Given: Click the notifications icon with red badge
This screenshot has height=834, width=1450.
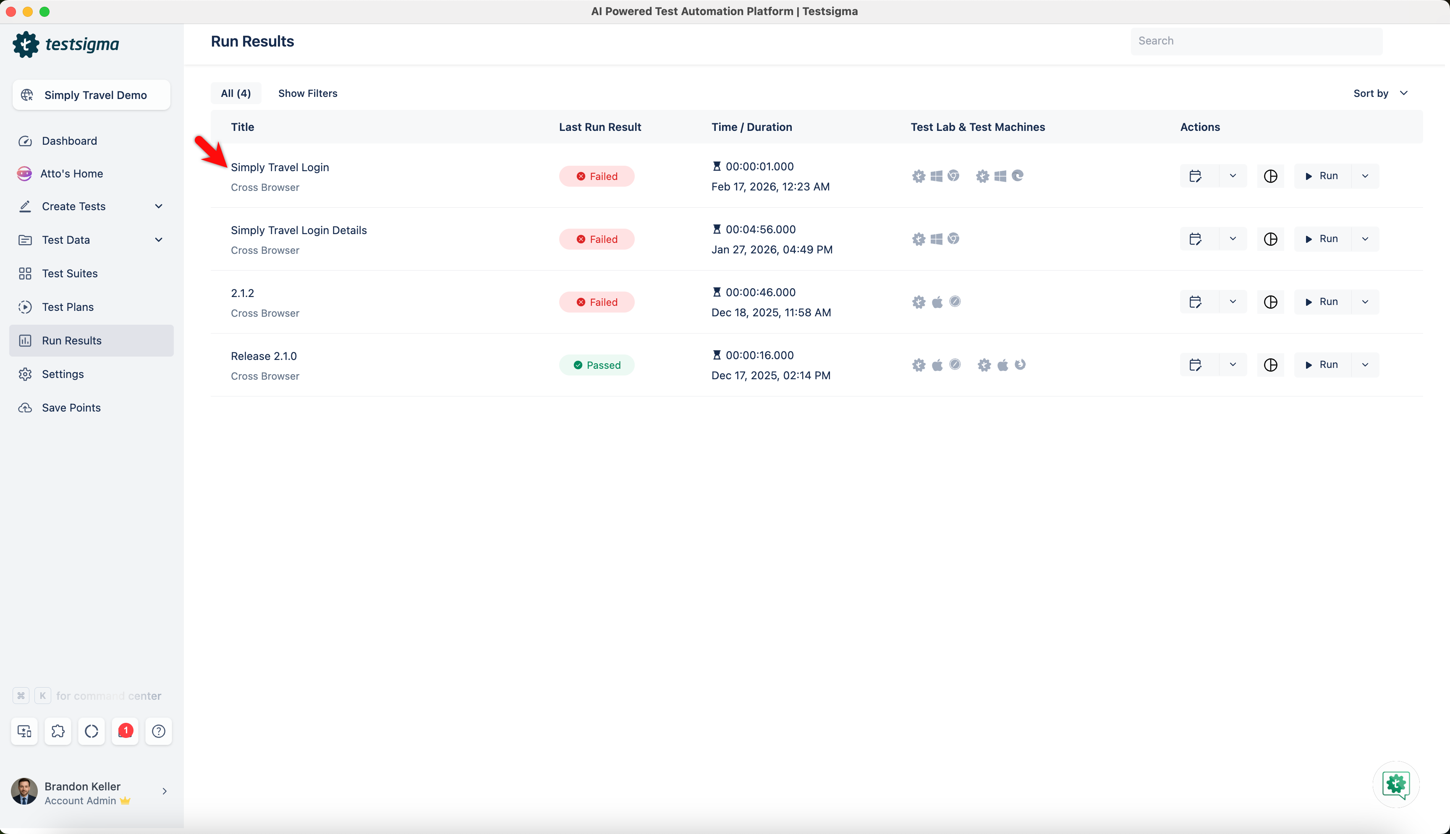Looking at the screenshot, I should [x=125, y=731].
